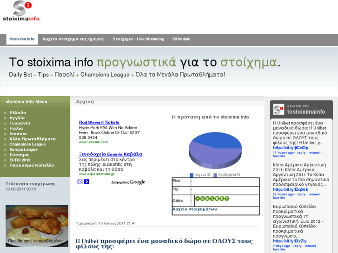Screen dimensions: 338x253
Task: Click the 11 hours ago timestamp
Action: tap(283, 152)
